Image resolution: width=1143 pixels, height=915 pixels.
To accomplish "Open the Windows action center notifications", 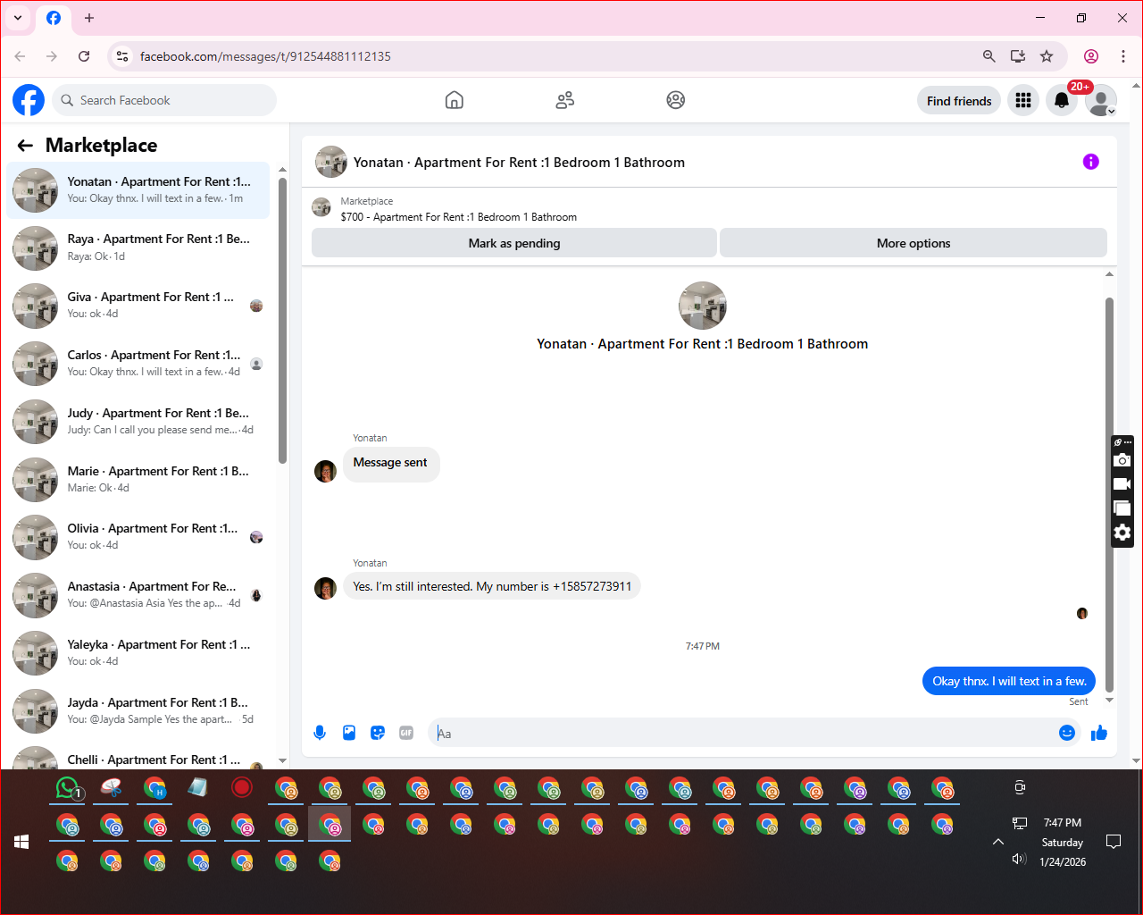I will pos(1114,842).
